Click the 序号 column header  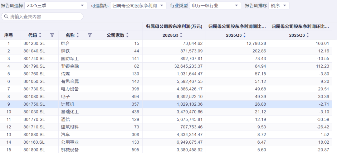point(9,36)
